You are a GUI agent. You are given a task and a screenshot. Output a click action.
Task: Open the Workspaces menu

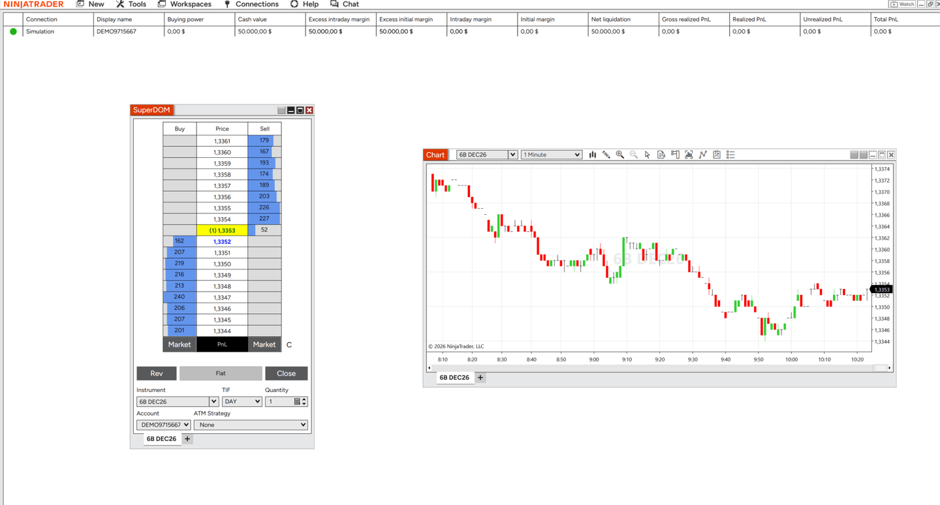tap(184, 4)
